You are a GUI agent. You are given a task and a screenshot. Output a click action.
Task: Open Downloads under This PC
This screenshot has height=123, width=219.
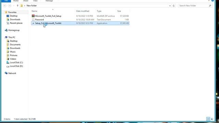(15, 48)
